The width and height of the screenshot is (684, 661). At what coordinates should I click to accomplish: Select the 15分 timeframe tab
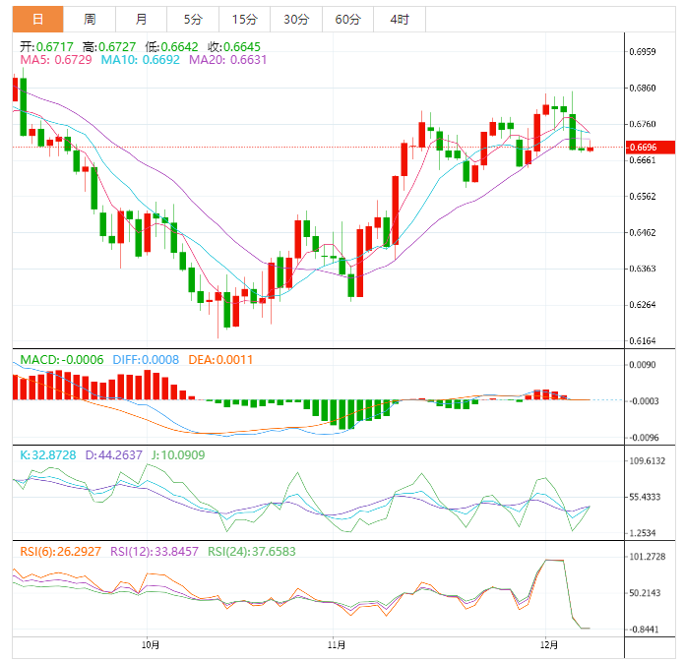(x=244, y=20)
